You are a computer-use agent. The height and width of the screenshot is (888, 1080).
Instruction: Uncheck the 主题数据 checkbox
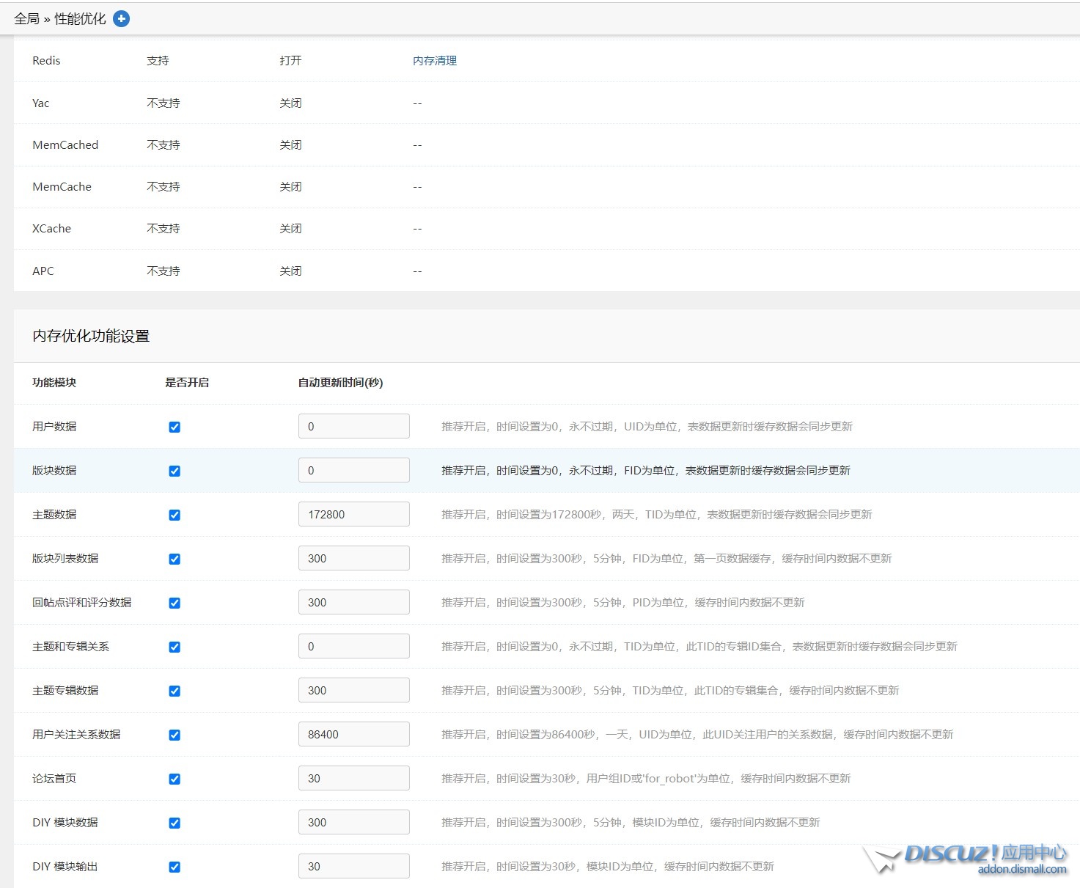click(x=175, y=515)
